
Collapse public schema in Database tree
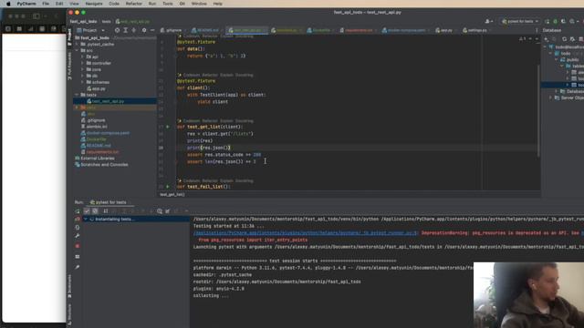point(557,59)
